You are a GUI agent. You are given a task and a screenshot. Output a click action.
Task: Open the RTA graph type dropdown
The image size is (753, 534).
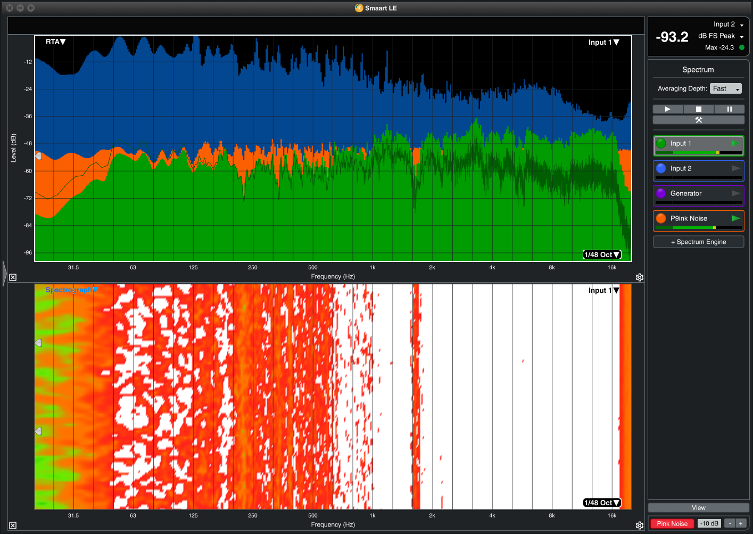coord(55,42)
